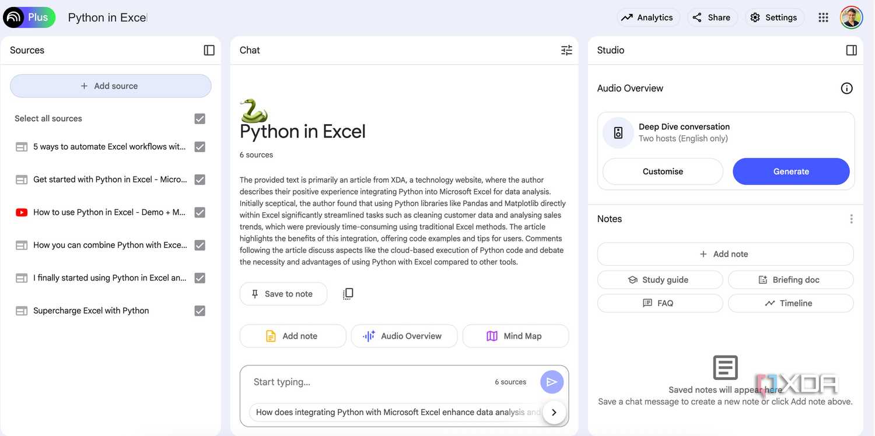Generate the Deep Dive conversation

(791, 171)
